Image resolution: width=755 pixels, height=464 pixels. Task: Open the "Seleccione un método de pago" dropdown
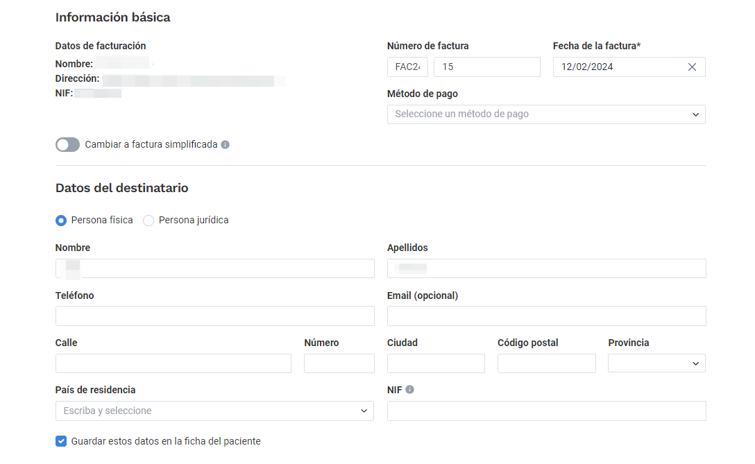pos(546,114)
